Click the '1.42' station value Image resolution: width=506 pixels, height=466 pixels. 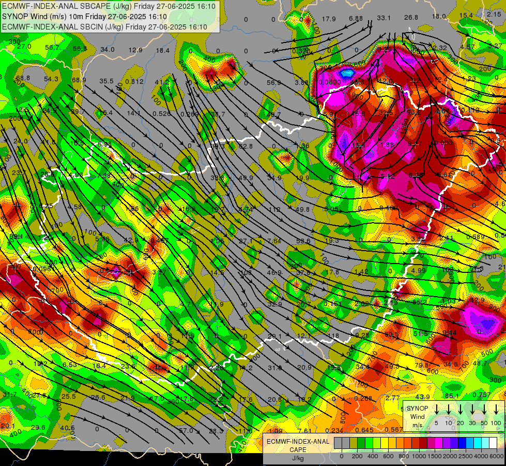(x=361, y=272)
